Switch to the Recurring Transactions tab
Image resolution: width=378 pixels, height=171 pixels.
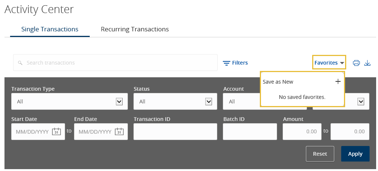135,29
